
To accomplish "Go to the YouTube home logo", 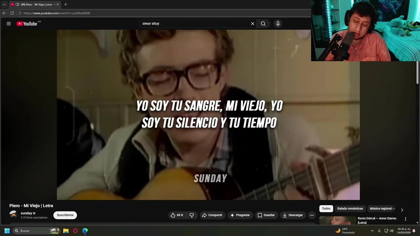I will click(27, 24).
